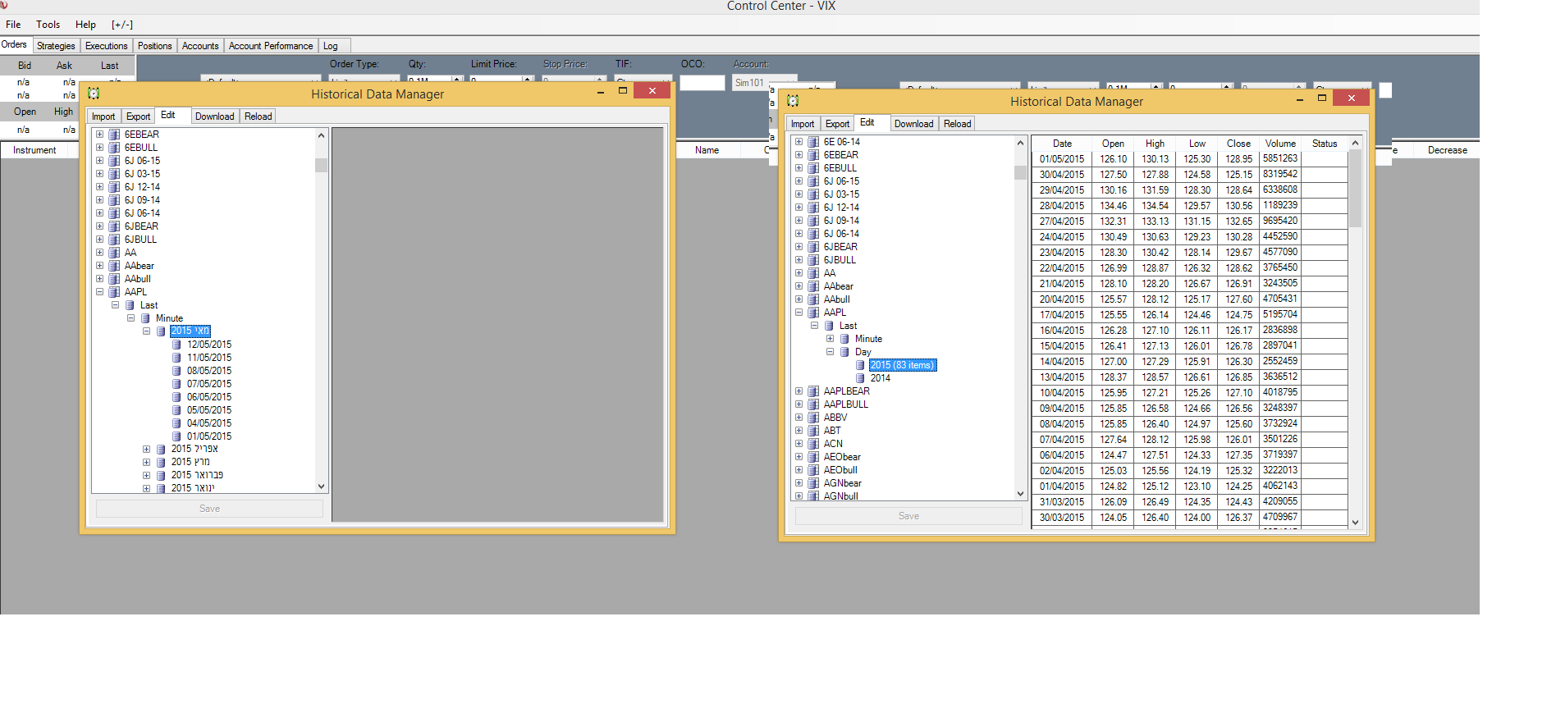1556x708 pixels.
Task: Click the database icon beside AGNbear
Action: 813,483
